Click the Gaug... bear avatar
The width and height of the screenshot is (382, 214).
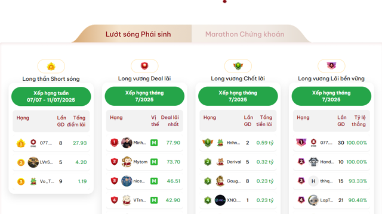[220, 181]
